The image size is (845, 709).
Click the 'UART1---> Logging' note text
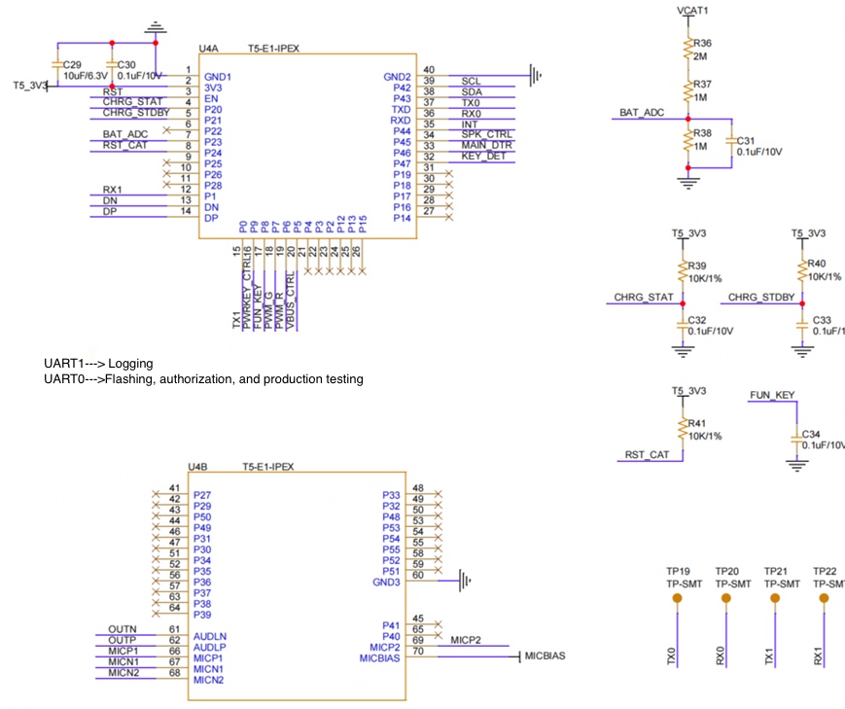click(99, 363)
